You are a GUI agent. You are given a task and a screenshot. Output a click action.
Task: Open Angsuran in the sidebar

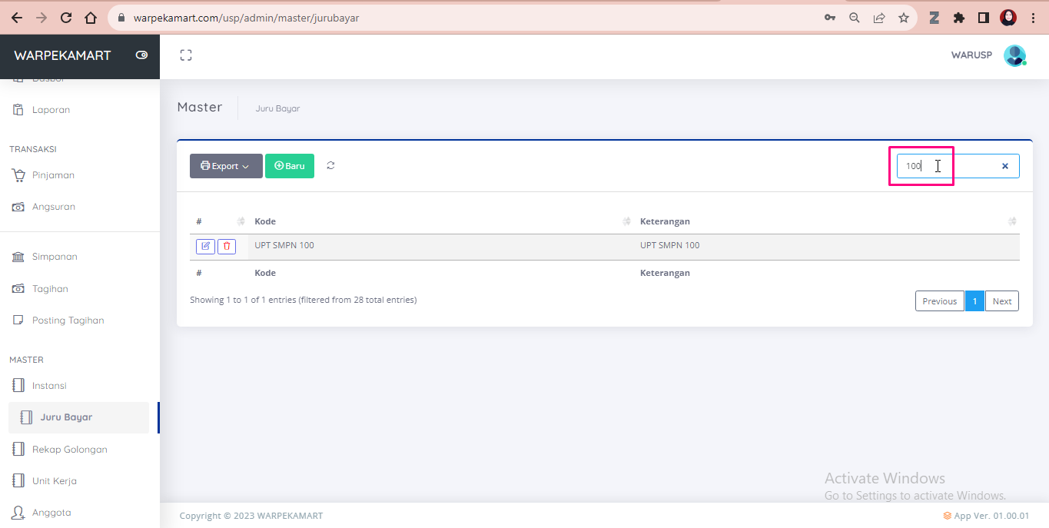[x=54, y=207]
